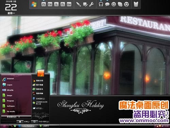The image size is (170, 128).
Task: Open My Computer (我的电脑) in the Start menu
Action: pyautogui.click(x=38, y=93)
